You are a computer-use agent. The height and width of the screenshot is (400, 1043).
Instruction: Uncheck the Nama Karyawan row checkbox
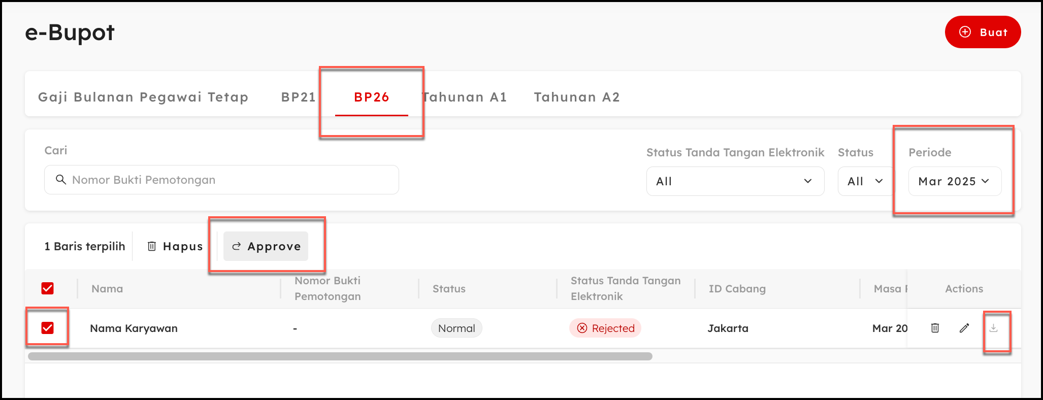pos(48,328)
